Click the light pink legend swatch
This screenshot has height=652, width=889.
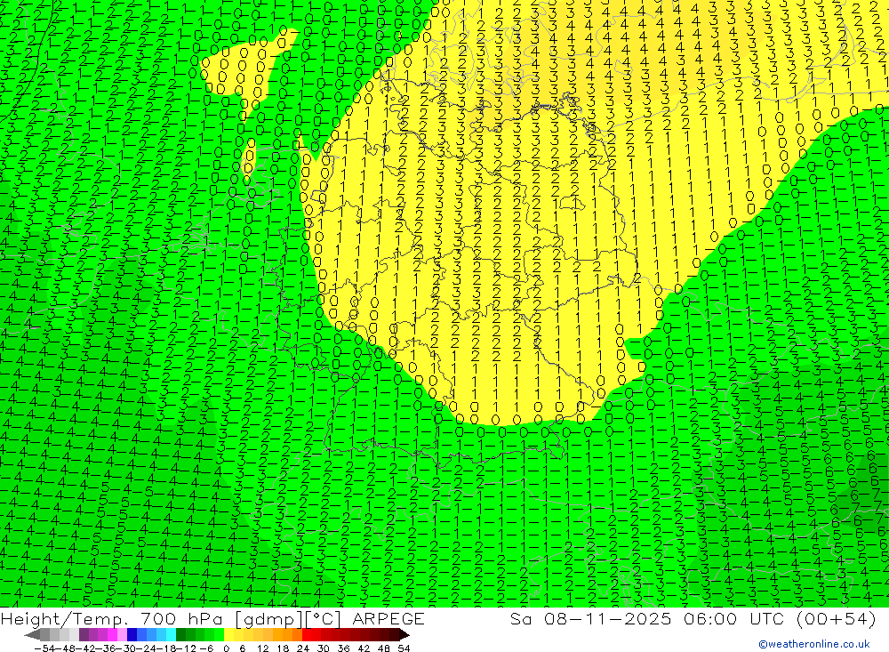point(122,634)
